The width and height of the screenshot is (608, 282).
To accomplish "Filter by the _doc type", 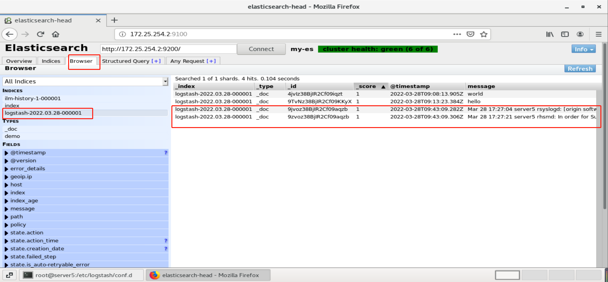I will coord(85,129).
